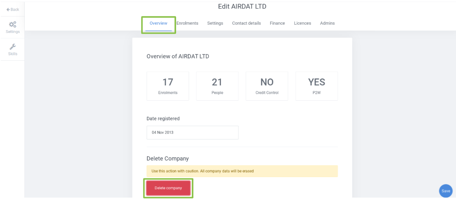Click the red Delete company button

click(x=168, y=188)
